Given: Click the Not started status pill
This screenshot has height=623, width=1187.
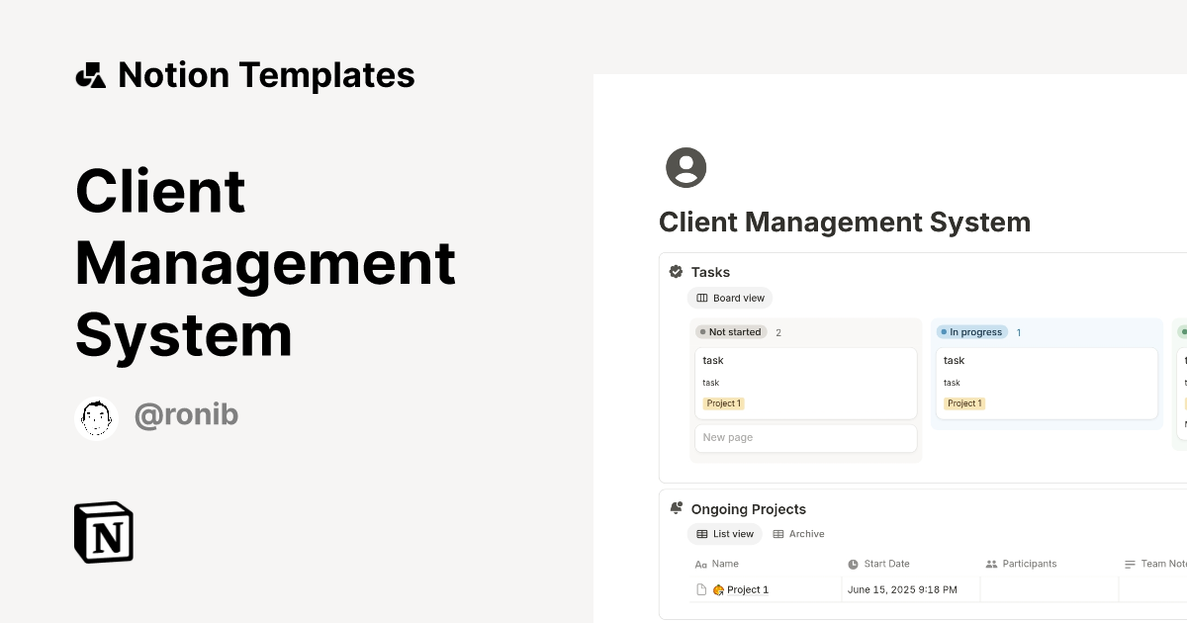Looking at the screenshot, I should tap(731, 332).
